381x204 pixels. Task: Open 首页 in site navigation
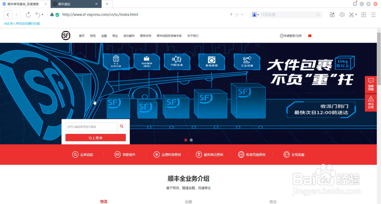click(x=82, y=36)
